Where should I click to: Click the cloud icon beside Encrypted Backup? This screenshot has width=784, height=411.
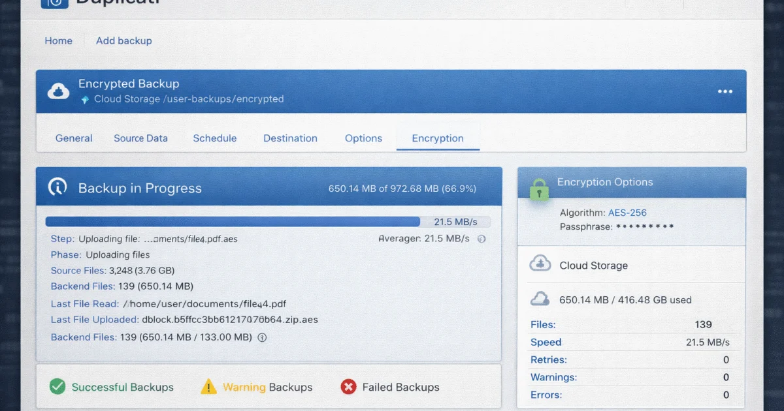pyautogui.click(x=59, y=91)
